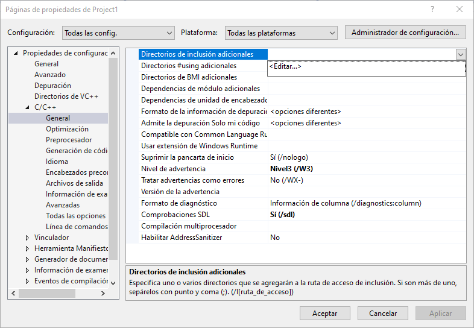Viewport: 474px width, 328px height.
Task: Click the tree scroll down arrow
Action: click(113, 283)
